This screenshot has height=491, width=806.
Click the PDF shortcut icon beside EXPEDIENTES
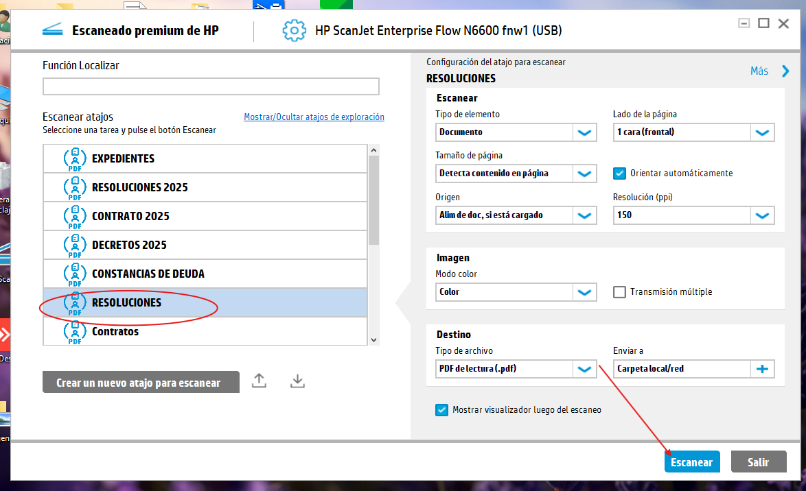74,158
